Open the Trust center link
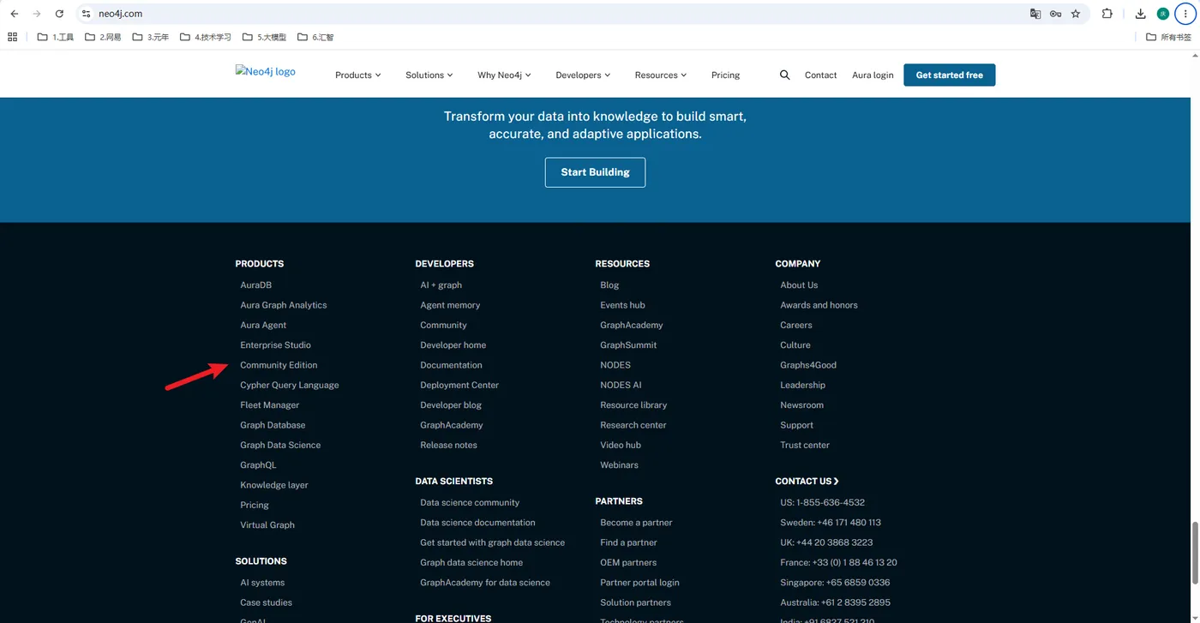1200x623 pixels. [805, 446]
